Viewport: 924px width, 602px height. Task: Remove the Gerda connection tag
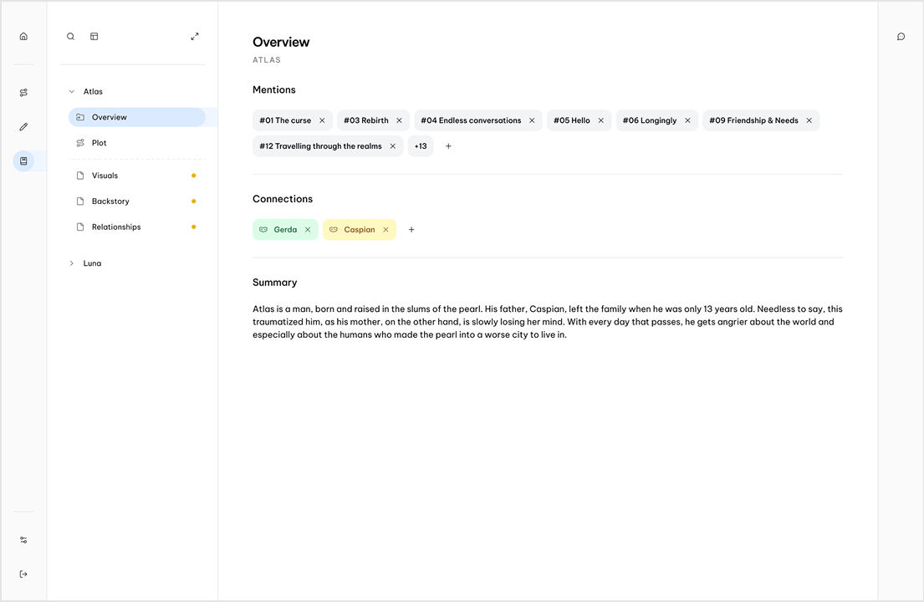tap(308, 230)
